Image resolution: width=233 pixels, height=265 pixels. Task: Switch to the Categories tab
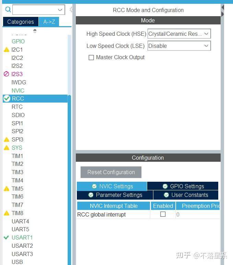(x=21, y=22)
